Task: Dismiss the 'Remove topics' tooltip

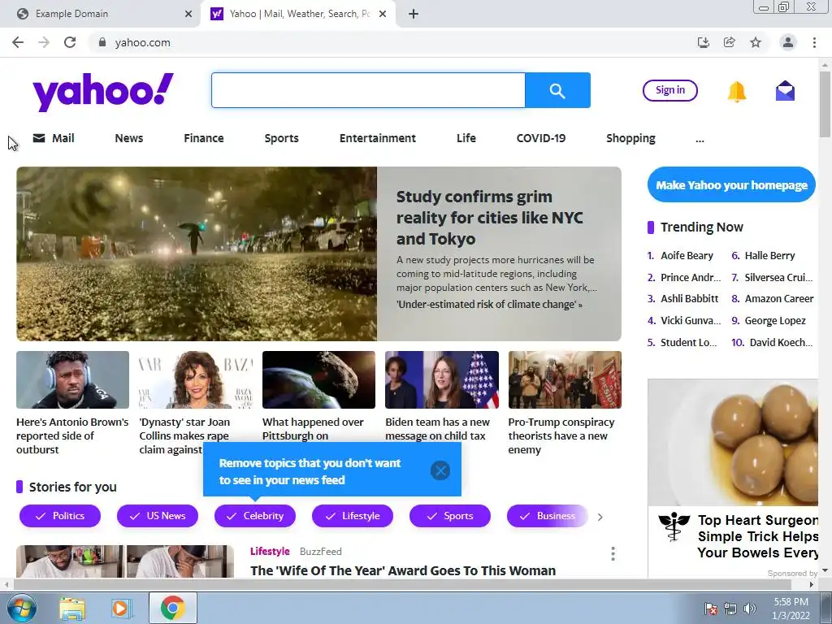Action: tap(440, 470)
